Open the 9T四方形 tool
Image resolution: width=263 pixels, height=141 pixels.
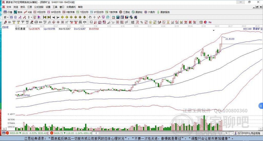pos(97,12)
